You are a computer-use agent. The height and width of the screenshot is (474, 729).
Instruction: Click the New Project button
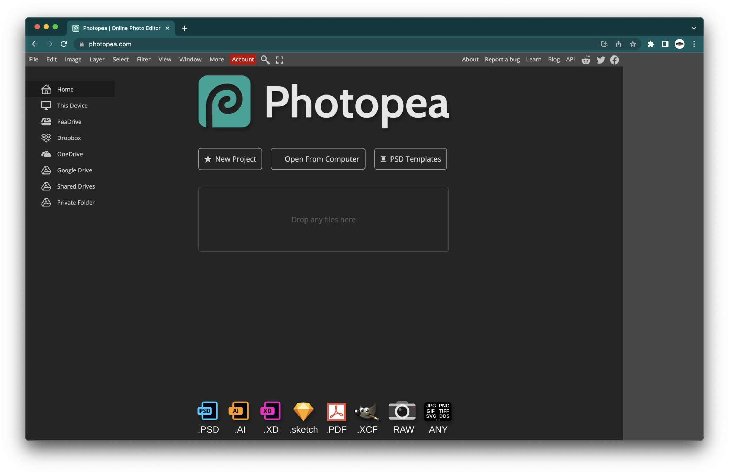[x=230, y=159]
